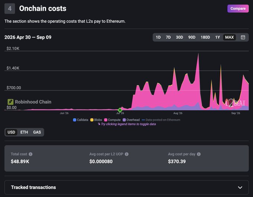Click the $48.89K total cost value

[20, 162]
